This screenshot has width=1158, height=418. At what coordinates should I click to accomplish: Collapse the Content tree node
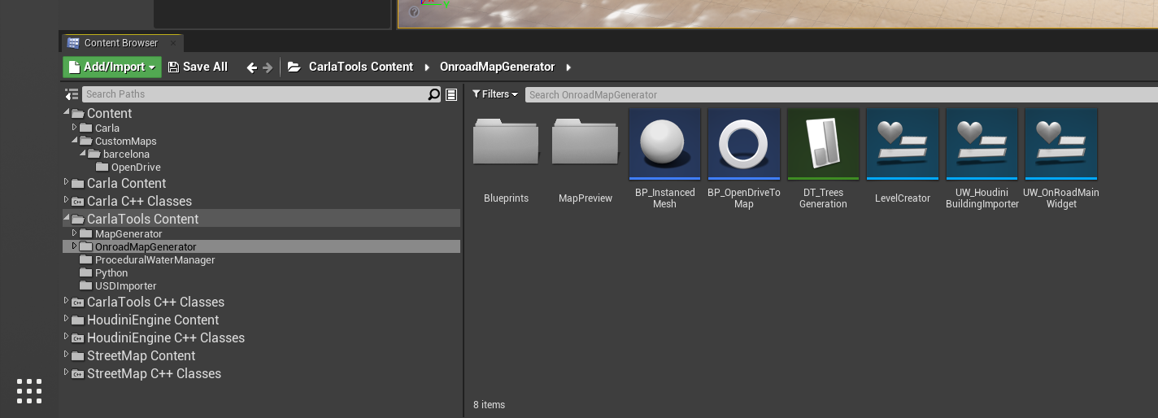point(67,113)
